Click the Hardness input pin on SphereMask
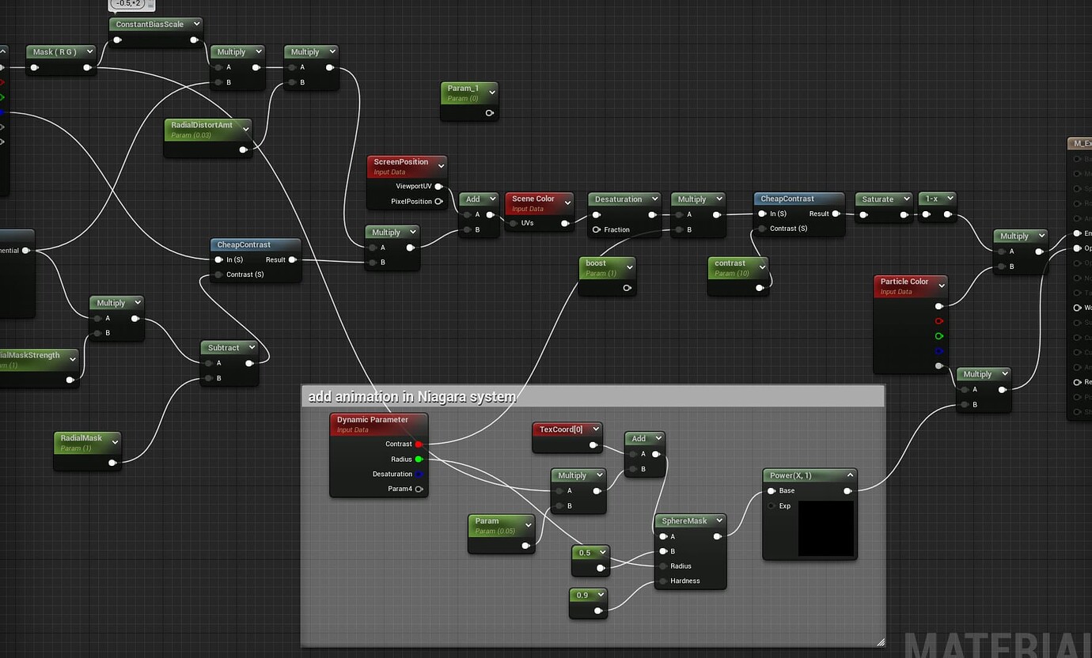1092x658 pixels. pos(663,581)
